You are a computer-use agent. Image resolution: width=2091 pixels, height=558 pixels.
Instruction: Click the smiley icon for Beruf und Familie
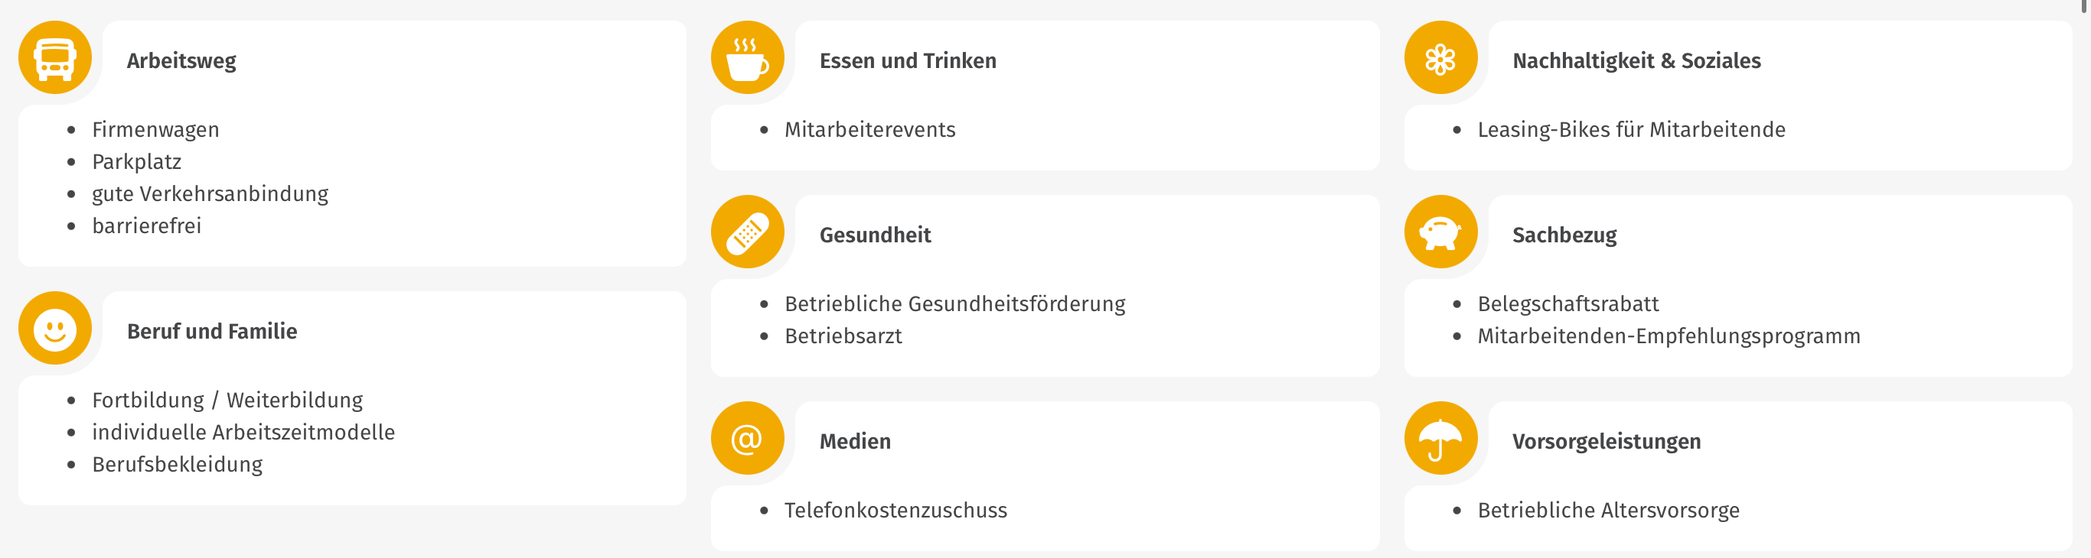click(55, 328)
